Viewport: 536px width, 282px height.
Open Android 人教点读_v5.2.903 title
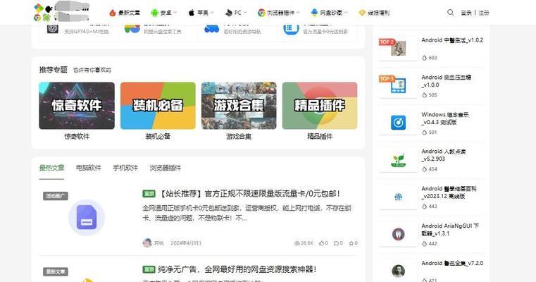443,155
